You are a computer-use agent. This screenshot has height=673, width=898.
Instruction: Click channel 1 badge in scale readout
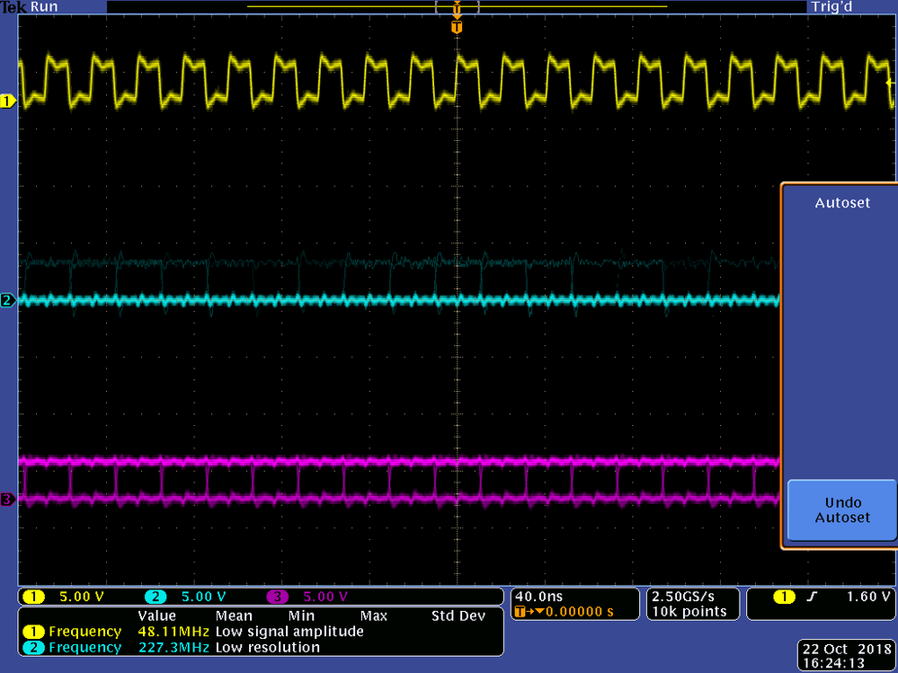click(33, 597)
